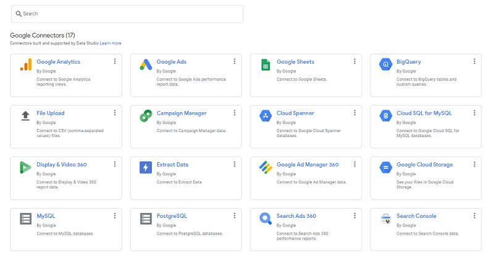Choose the Display & Video 360 title

[61, 165]
